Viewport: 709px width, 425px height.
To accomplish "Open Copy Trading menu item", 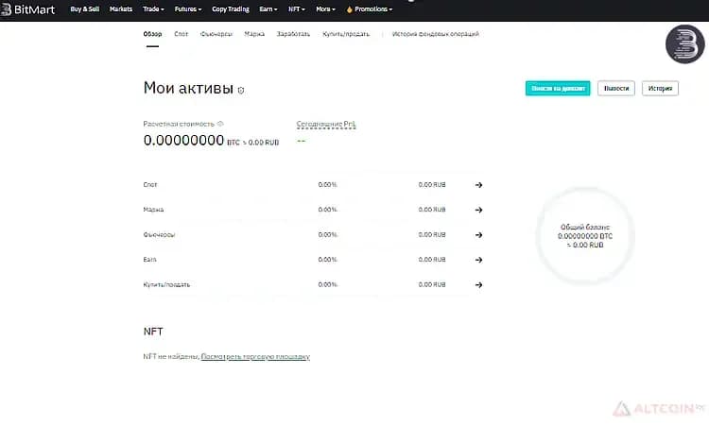I will click(x=231, y=9).
